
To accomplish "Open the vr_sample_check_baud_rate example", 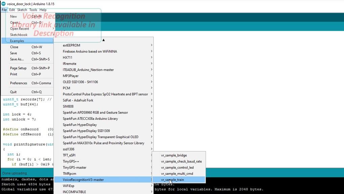I will (179, 162).
